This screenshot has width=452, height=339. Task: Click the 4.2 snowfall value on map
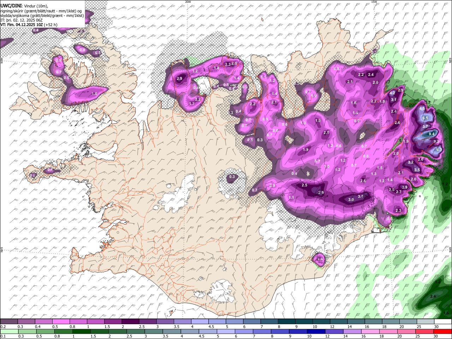click(x=392, y=93)
